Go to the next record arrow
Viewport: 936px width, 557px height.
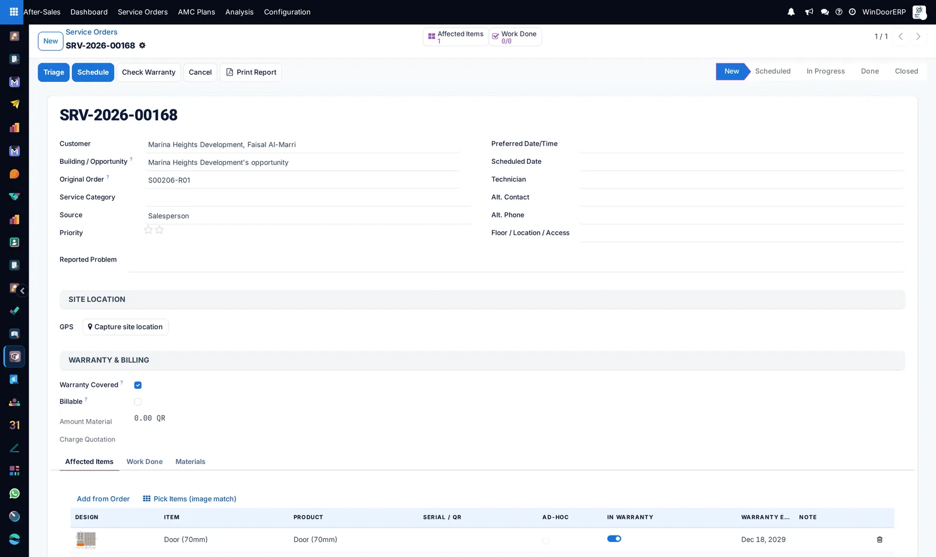(x=918, y=36)
